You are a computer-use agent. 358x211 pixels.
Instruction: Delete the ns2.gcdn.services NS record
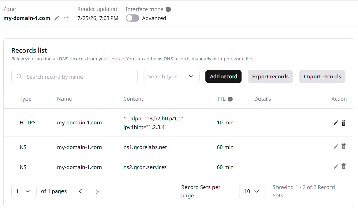(x=343, y=166)
